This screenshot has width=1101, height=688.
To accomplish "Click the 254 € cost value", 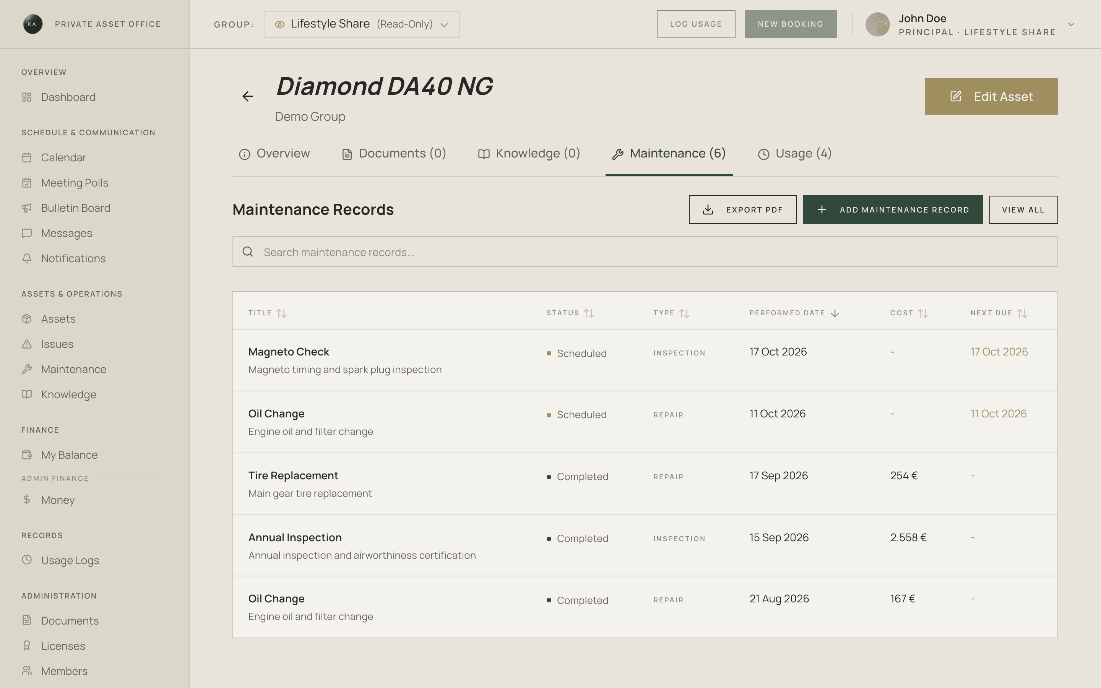I will tap(904, 475).
